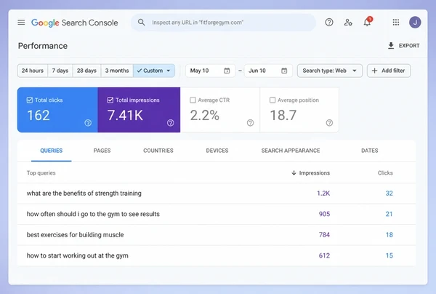The image size is (436, 294).
Task: Click the 21 clicks value
Action: pyautogui.click(x=389, y=214)
